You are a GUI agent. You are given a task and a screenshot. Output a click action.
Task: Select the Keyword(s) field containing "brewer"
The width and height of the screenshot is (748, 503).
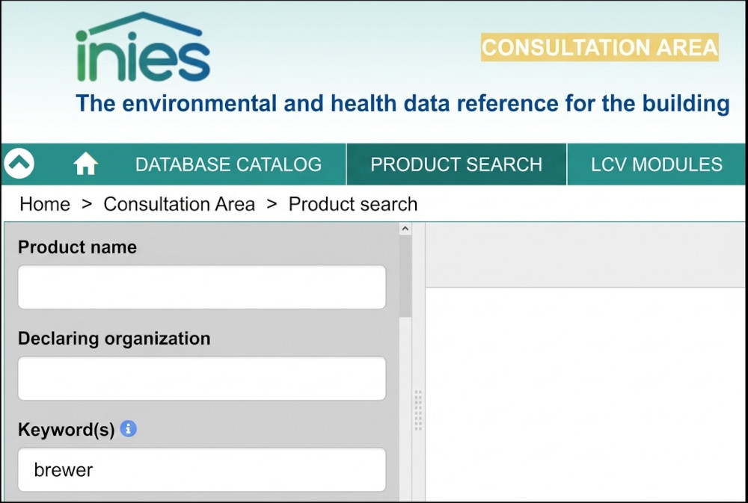[202, 470]
